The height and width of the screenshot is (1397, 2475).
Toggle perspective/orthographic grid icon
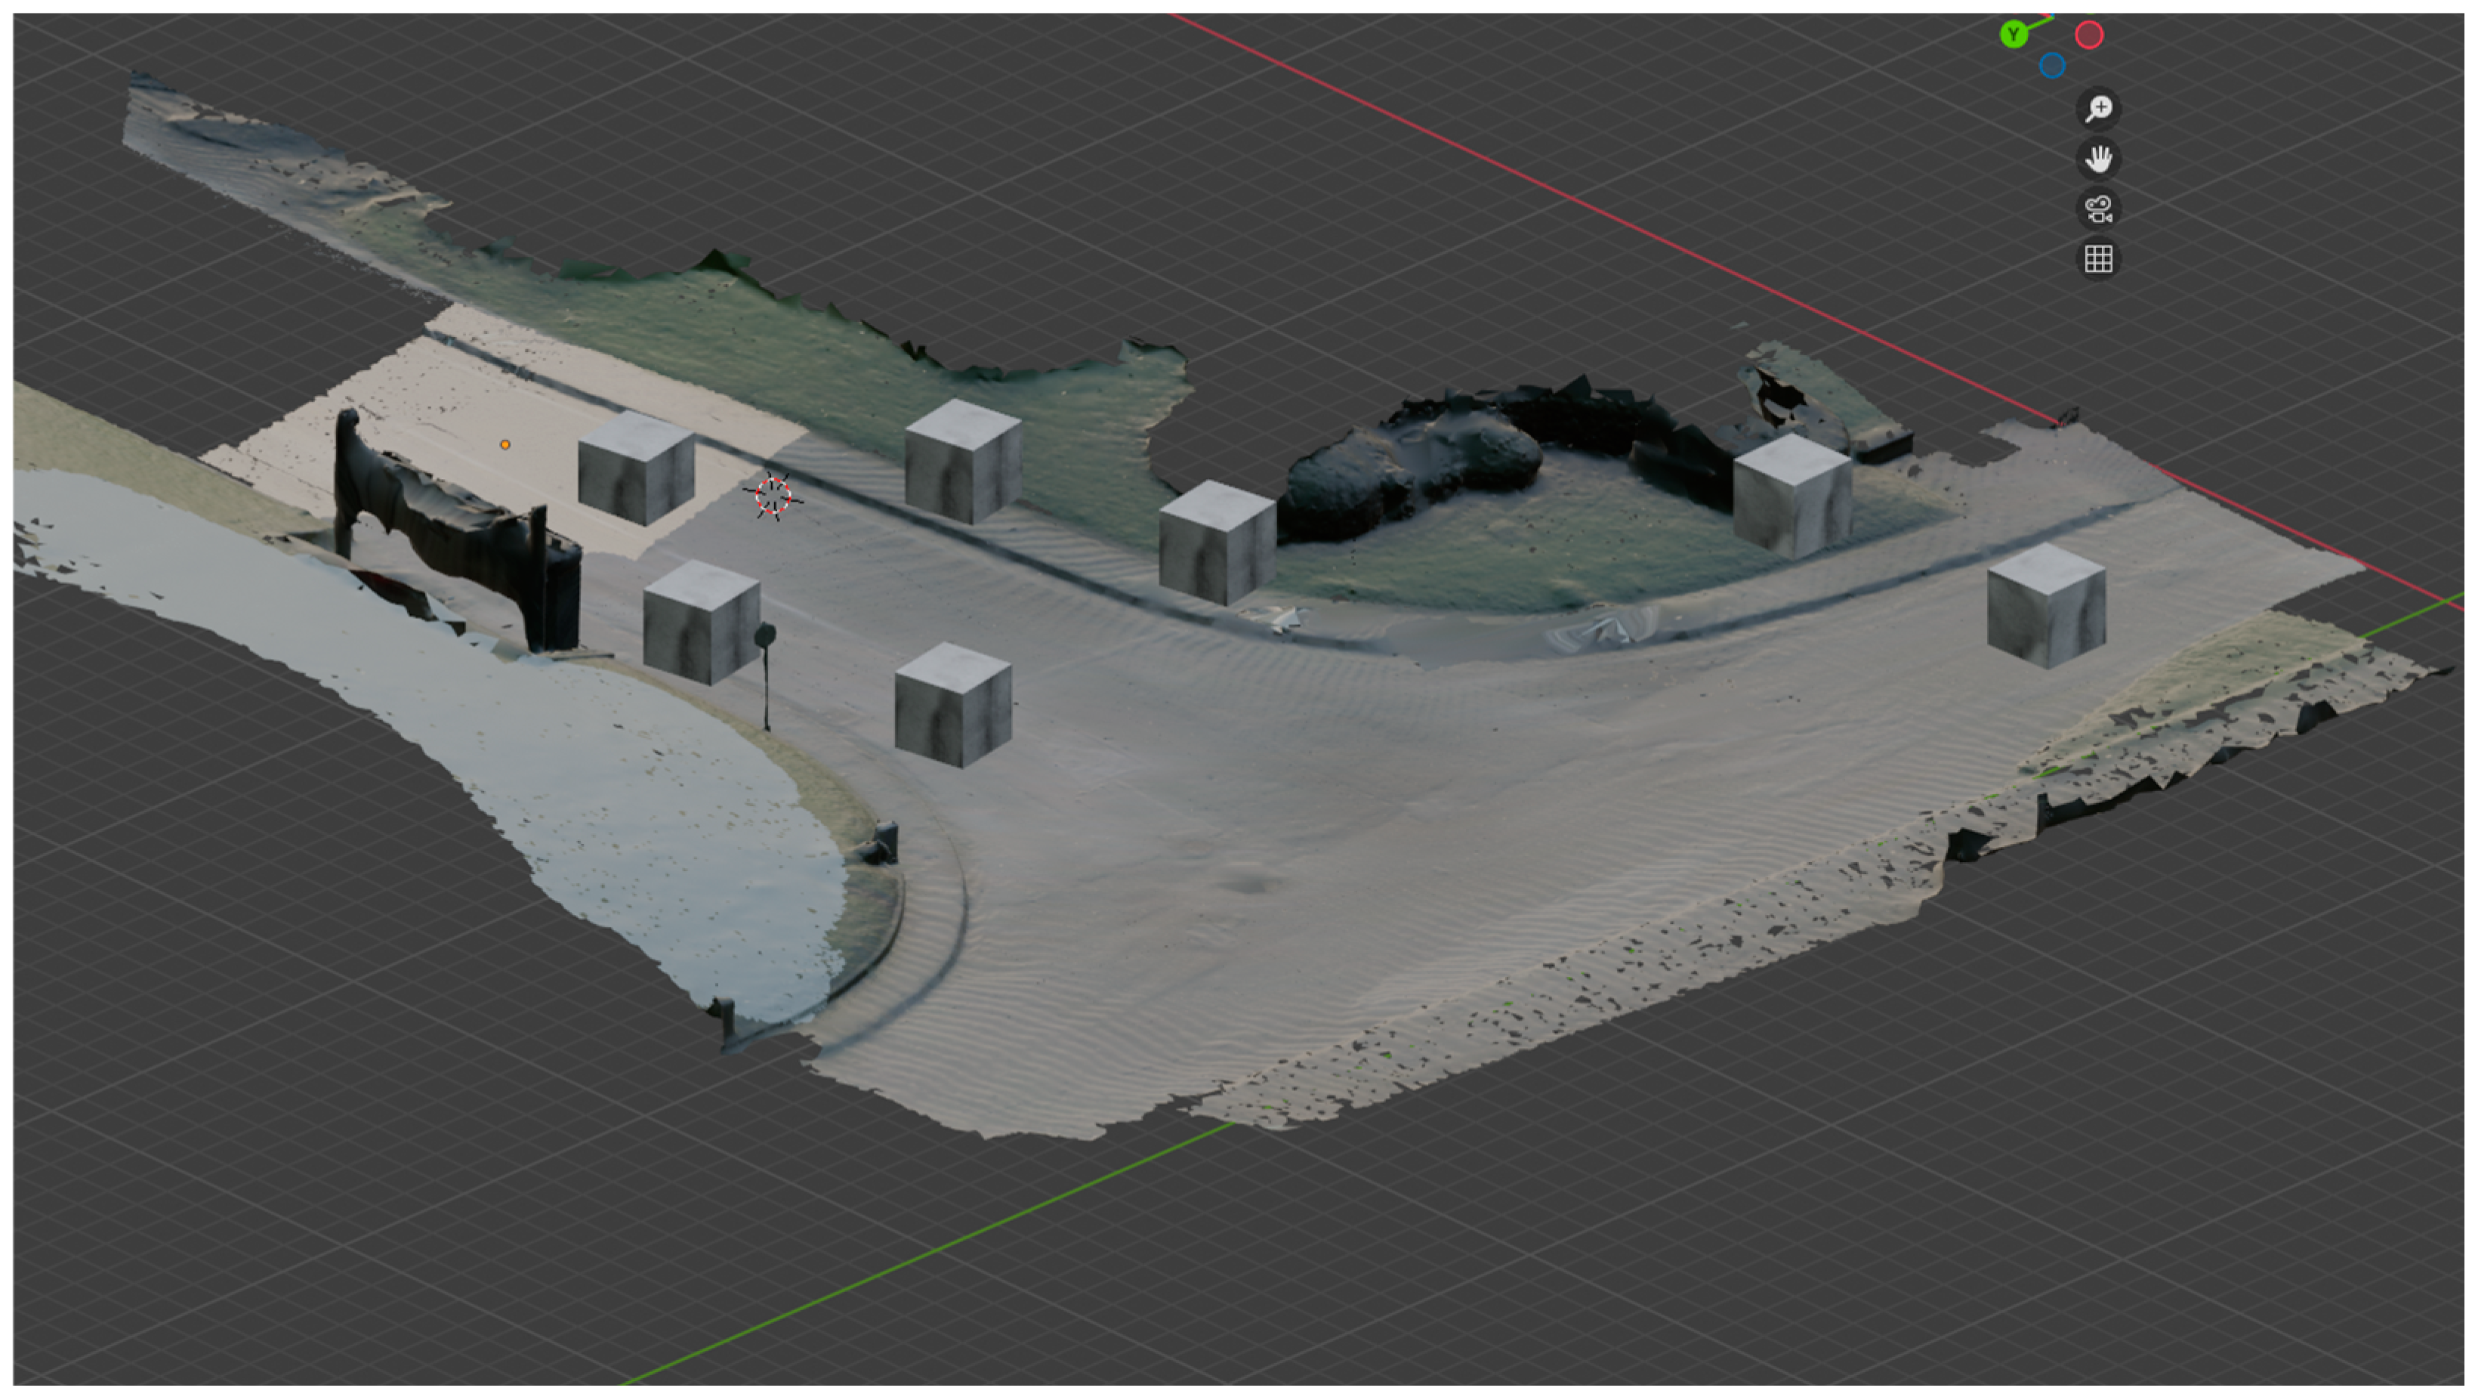(x=2098, y=258)
